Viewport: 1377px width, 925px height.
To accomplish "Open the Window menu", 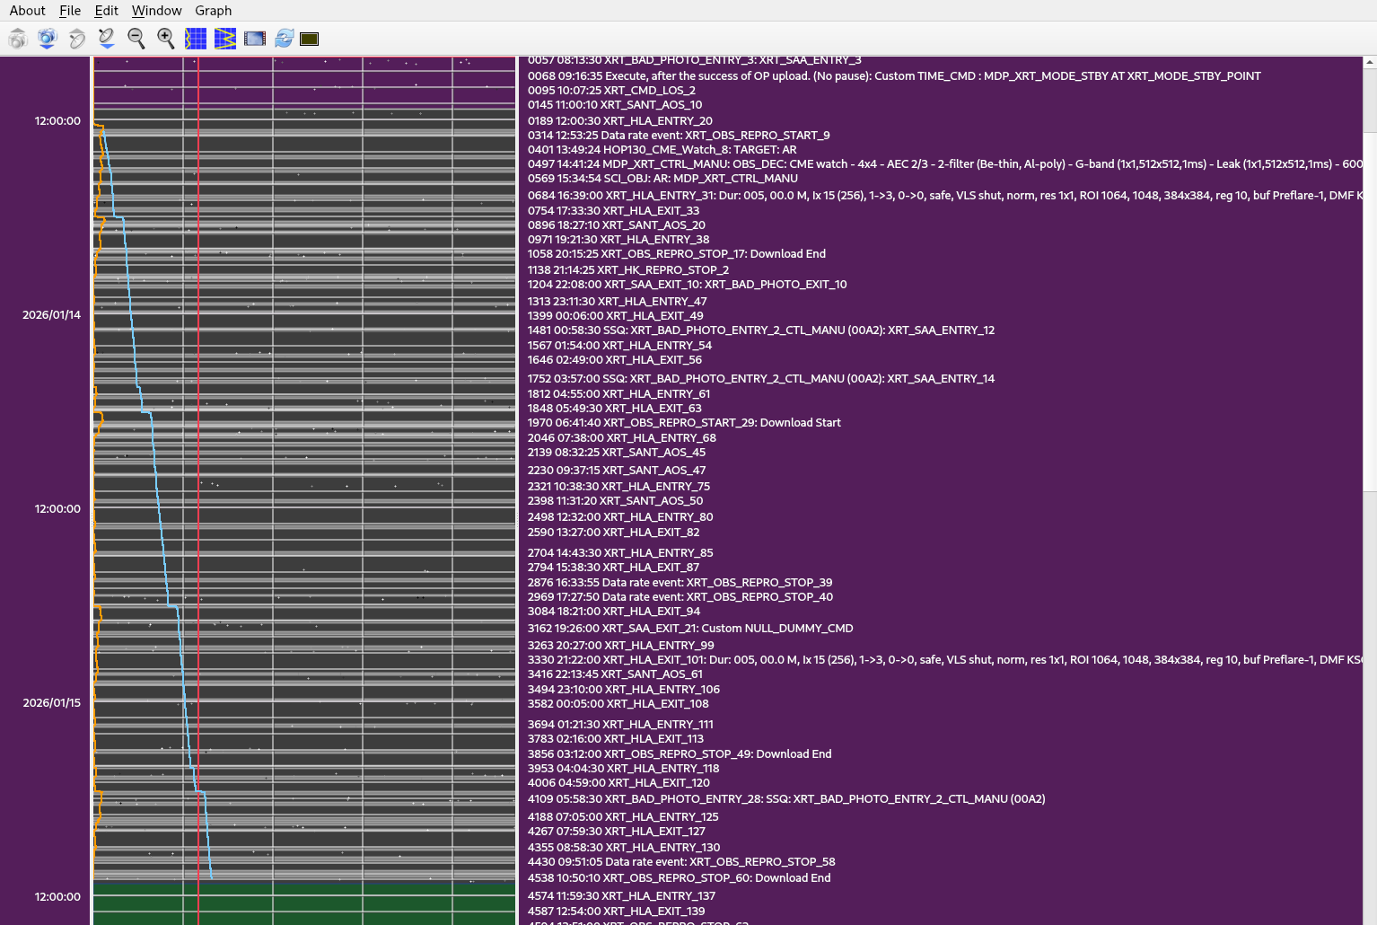I will coord(156,11).
